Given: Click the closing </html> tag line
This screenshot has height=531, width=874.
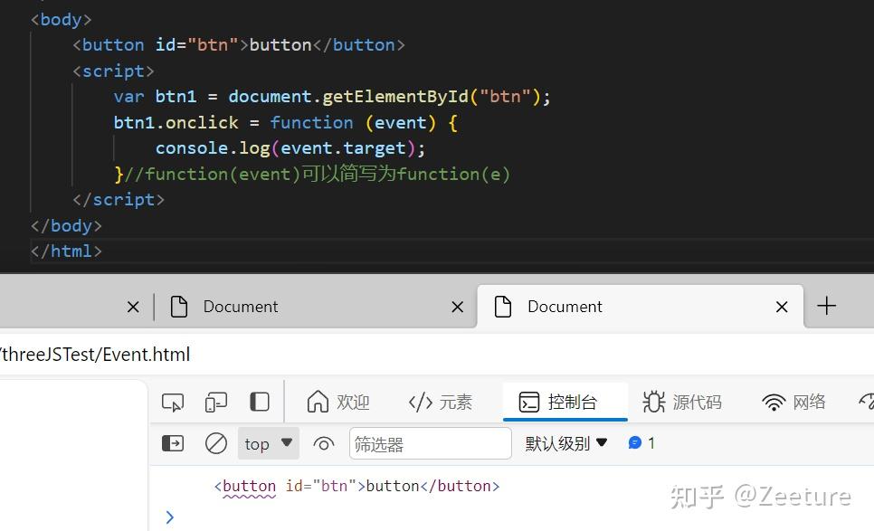Looking at the screenshot, I should [66, 251].
